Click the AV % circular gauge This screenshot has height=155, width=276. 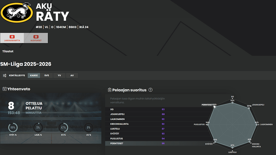[88, 128]
